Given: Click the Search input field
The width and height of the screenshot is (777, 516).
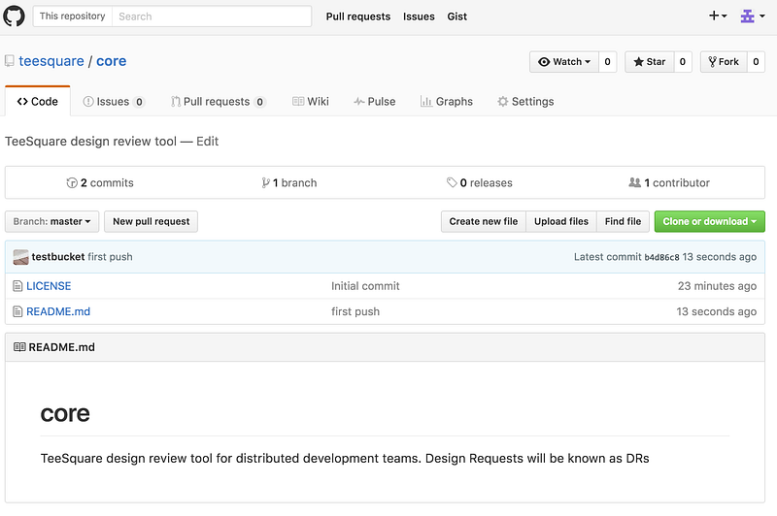Looking at the screenshot, I should point(212,16).
